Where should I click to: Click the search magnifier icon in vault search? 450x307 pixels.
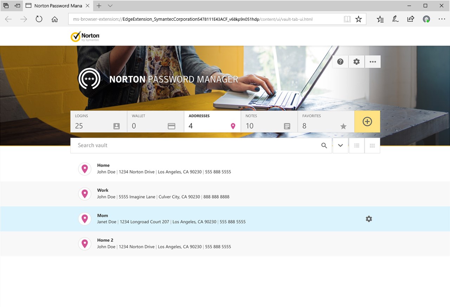click(324, 146)
